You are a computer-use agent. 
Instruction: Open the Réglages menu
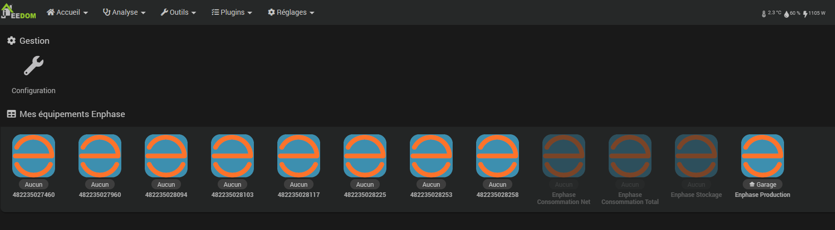(291, 12)
